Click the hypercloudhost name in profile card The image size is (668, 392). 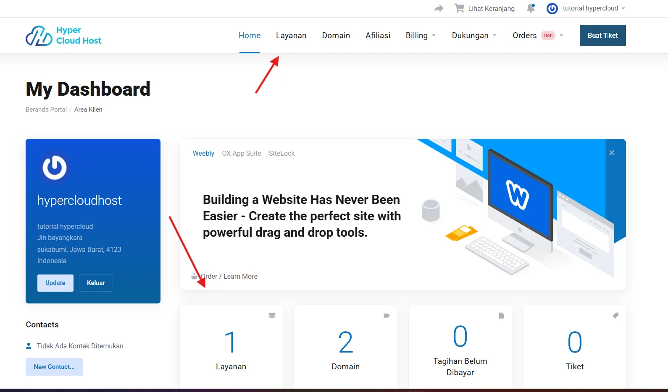tap(79, 201)
